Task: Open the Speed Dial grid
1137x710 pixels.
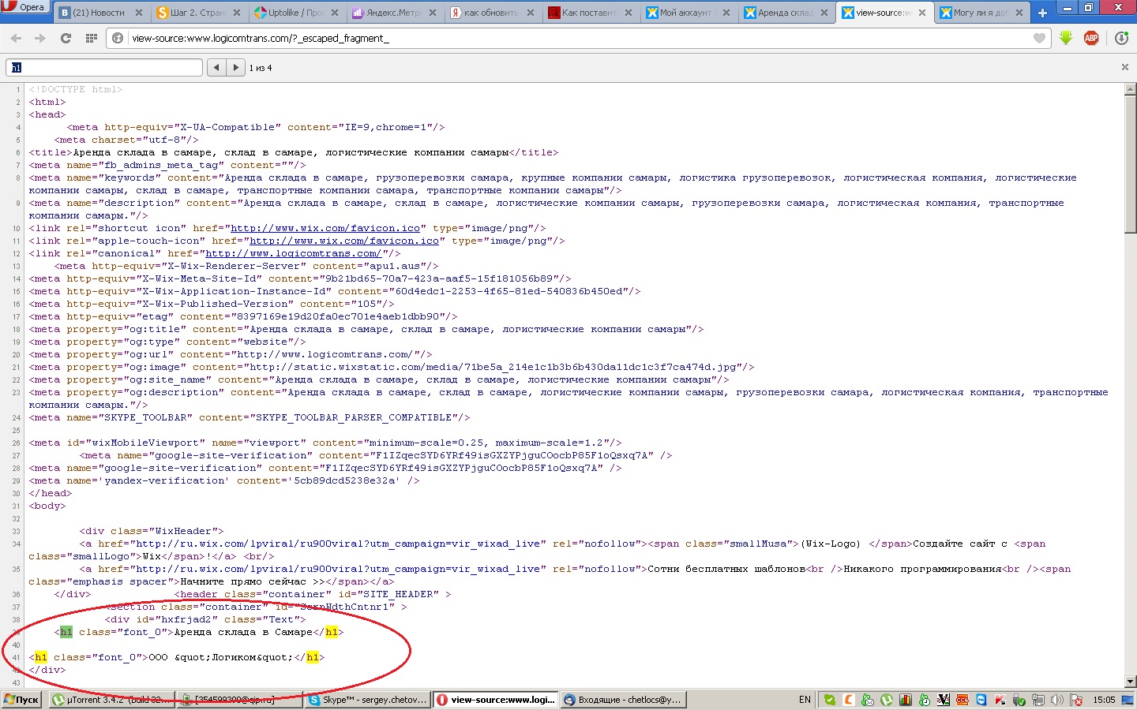Action: 91,38
